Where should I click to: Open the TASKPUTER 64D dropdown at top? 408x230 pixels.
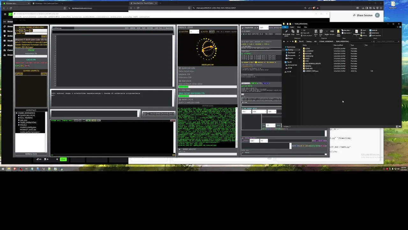[x=264, y=28]
